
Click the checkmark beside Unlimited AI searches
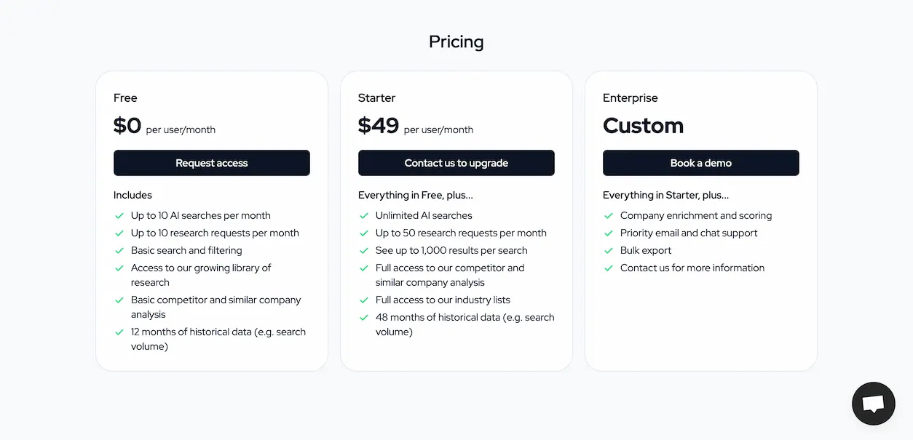(x=363, y=215)
